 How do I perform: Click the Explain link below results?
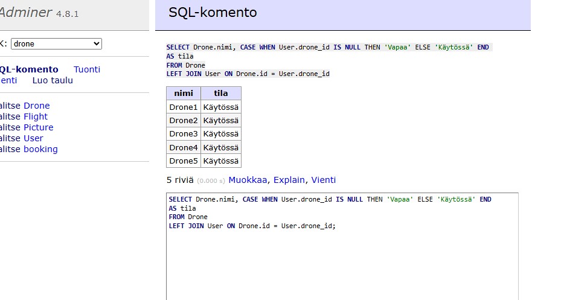pyautogui.click(x=290, y=180)
